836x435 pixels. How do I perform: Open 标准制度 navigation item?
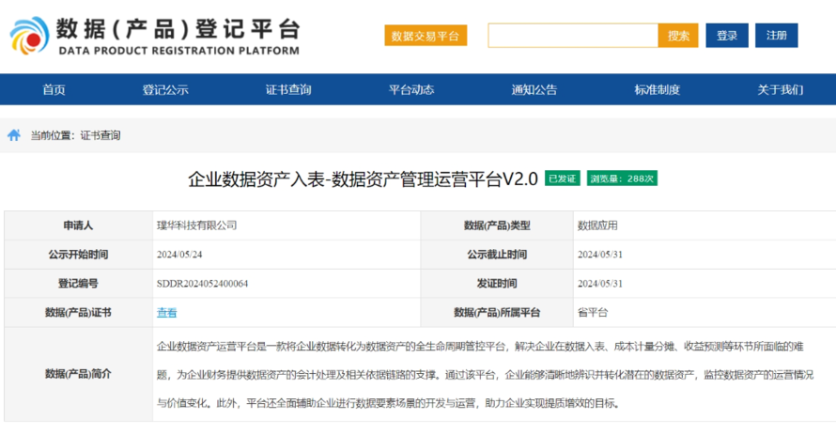pyautogui.click(x=657, y=89)
